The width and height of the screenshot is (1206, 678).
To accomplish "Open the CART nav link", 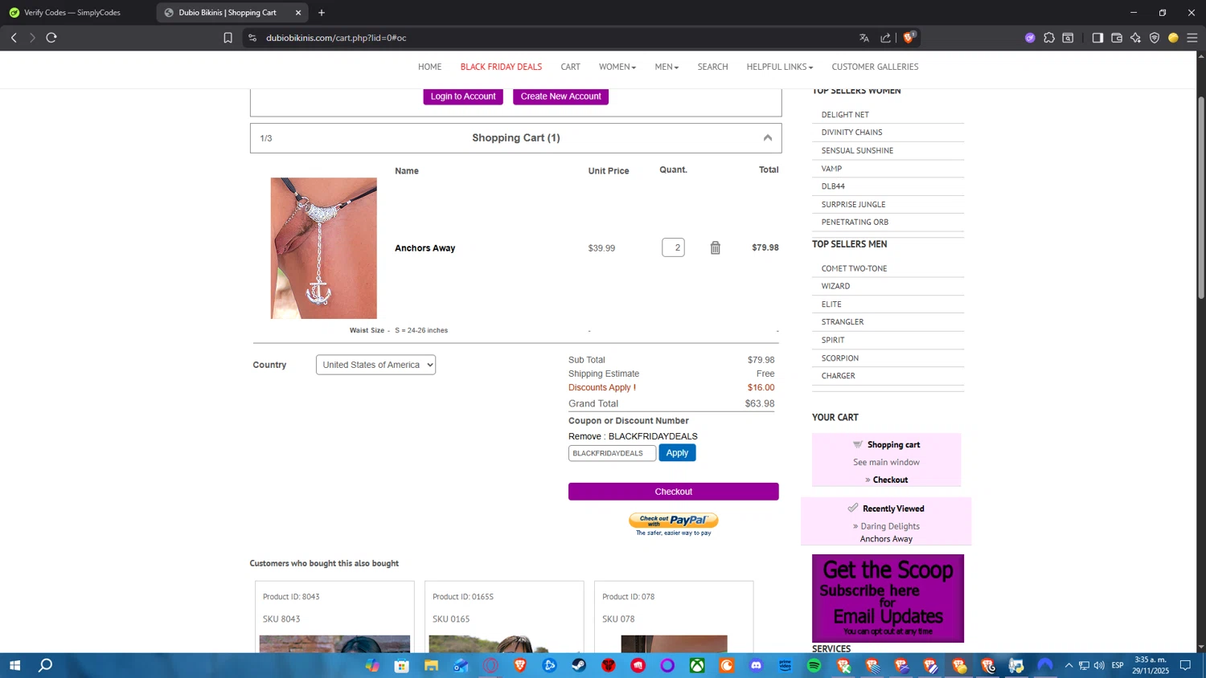I will click(570, 67).
